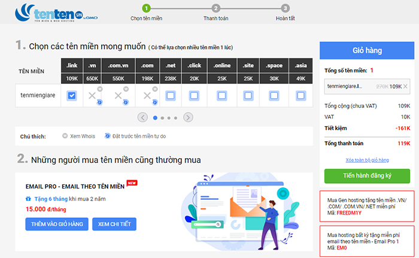419x258 pixels.
Task: Click the Giỏ hàng header
Action: (367, 50)
